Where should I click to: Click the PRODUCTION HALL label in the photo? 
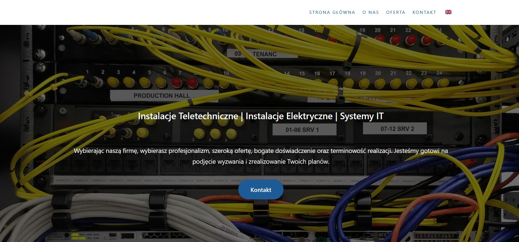coord(162,96)
